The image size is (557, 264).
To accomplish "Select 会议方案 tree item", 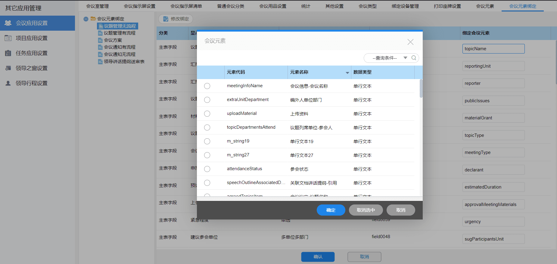I will click(x=113, y=40).
